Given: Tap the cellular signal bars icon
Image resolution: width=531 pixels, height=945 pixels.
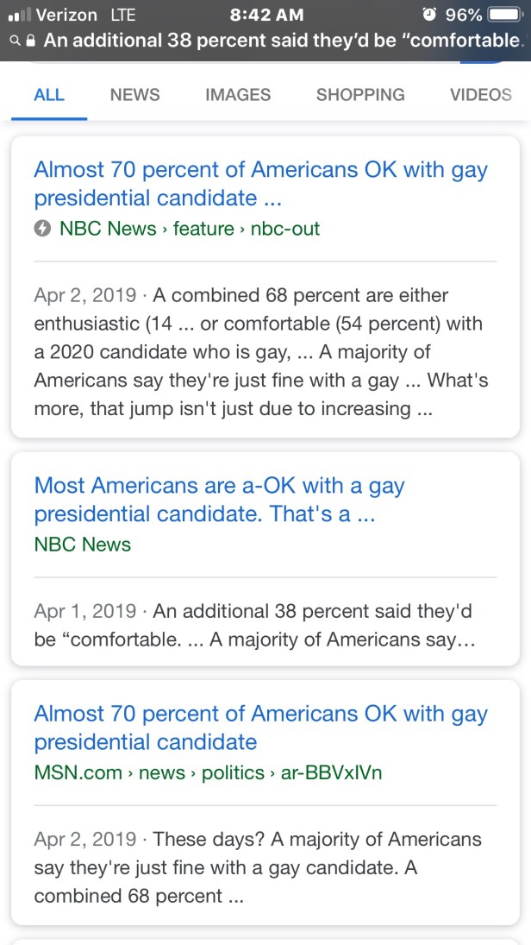Looking at the screenshot, I should click(19, 15).
